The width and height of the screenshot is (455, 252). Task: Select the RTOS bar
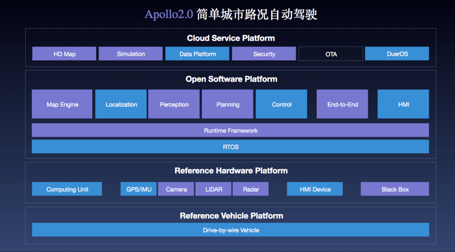[230, 146]
